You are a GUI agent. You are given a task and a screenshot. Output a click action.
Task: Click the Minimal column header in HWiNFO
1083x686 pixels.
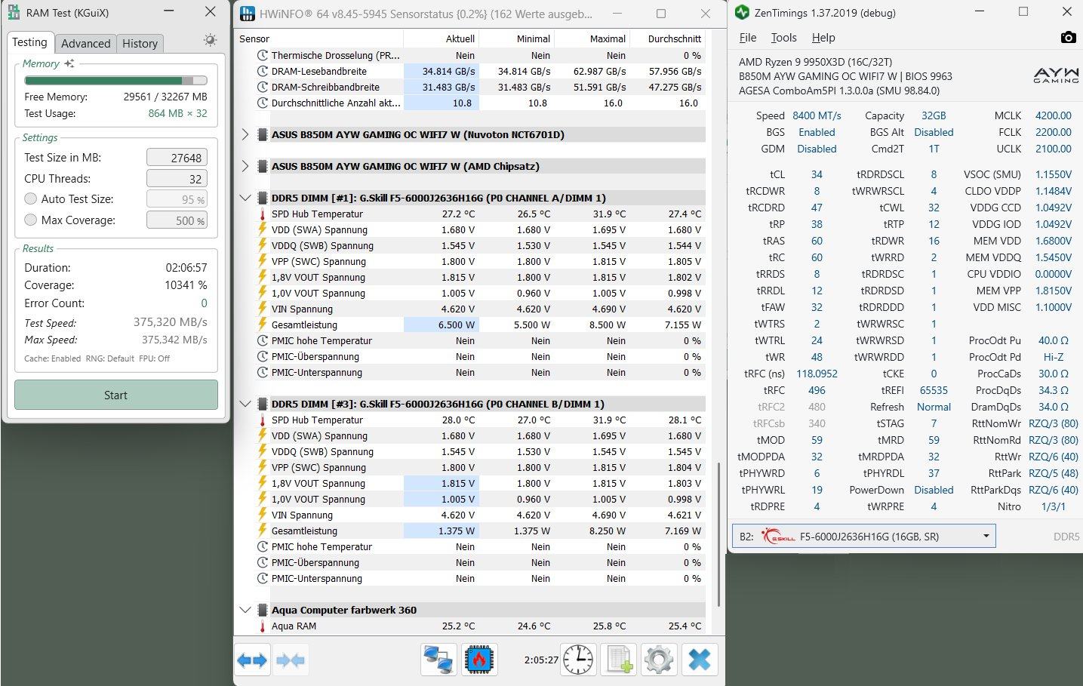(517, 38)
